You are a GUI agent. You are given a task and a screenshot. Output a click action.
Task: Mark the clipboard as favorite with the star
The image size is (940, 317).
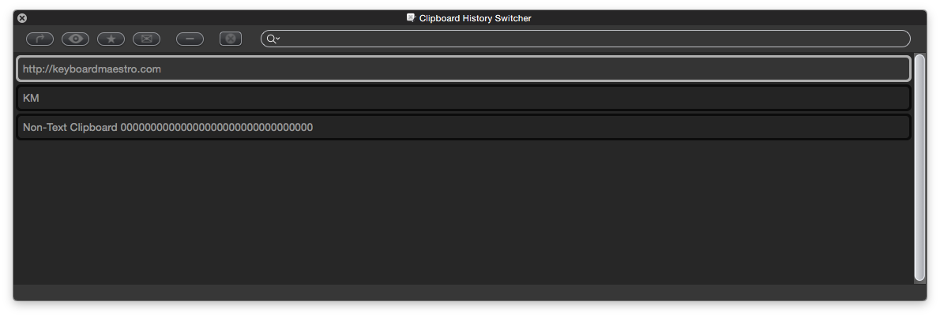[x=111, y=39]
